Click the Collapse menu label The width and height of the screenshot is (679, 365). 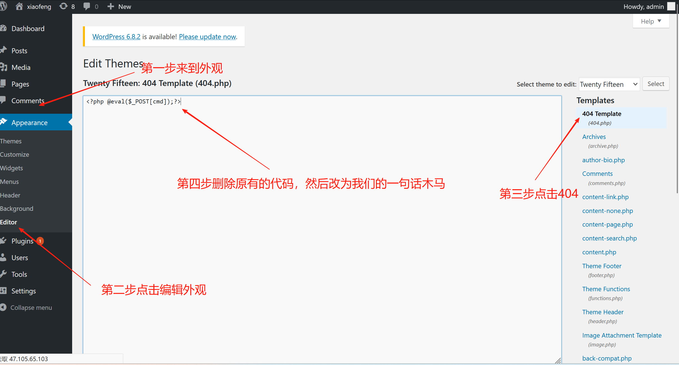click(x=31, y=308)
